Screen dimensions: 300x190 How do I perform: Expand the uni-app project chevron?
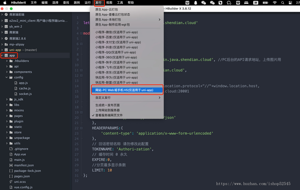pos(2,50)
